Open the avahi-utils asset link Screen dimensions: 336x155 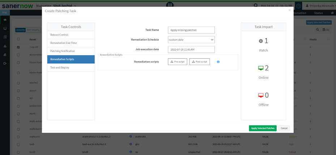[35, 137]
